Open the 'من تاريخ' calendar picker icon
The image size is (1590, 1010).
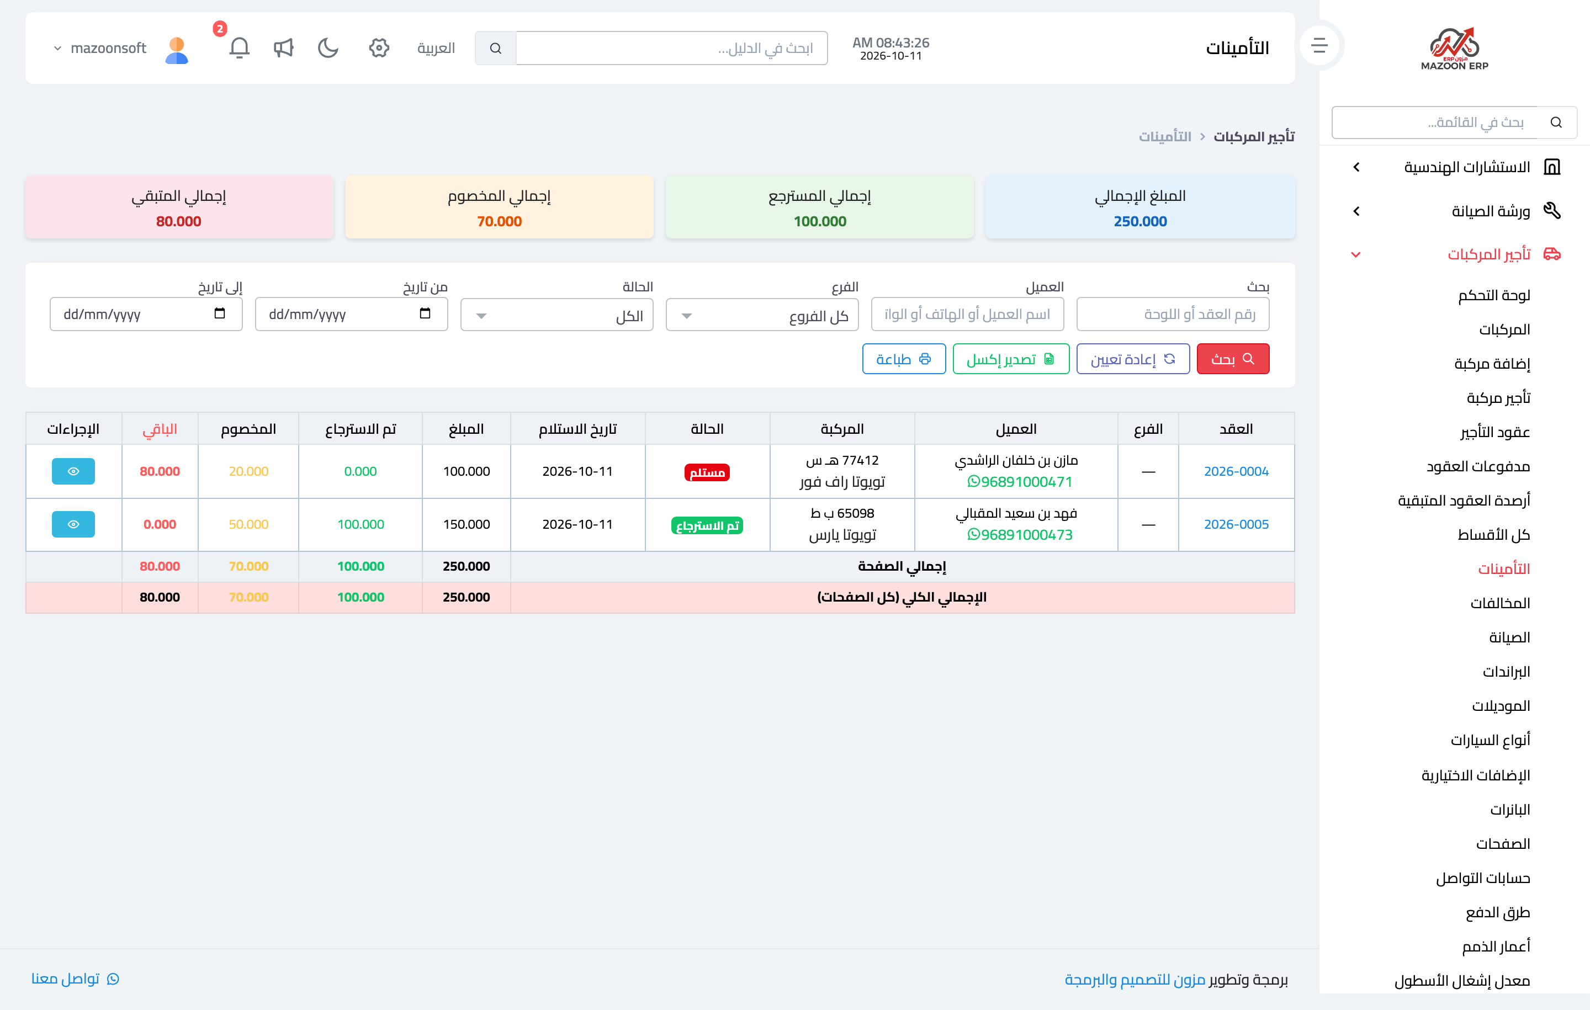click(x=425, y=313)
